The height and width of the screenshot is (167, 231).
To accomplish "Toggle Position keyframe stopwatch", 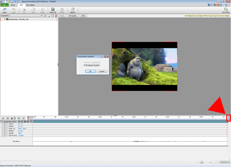I will pos(5,126).
